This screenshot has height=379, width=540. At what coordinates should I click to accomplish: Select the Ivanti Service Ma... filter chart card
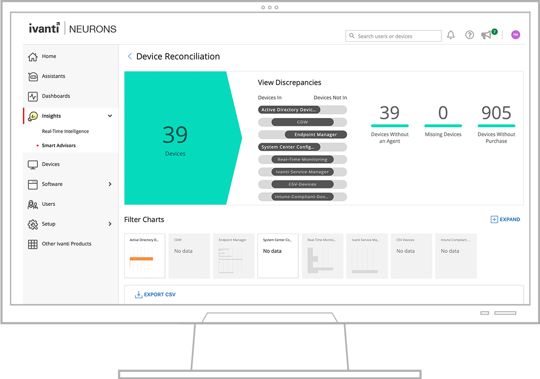click(x=367, y=256)
